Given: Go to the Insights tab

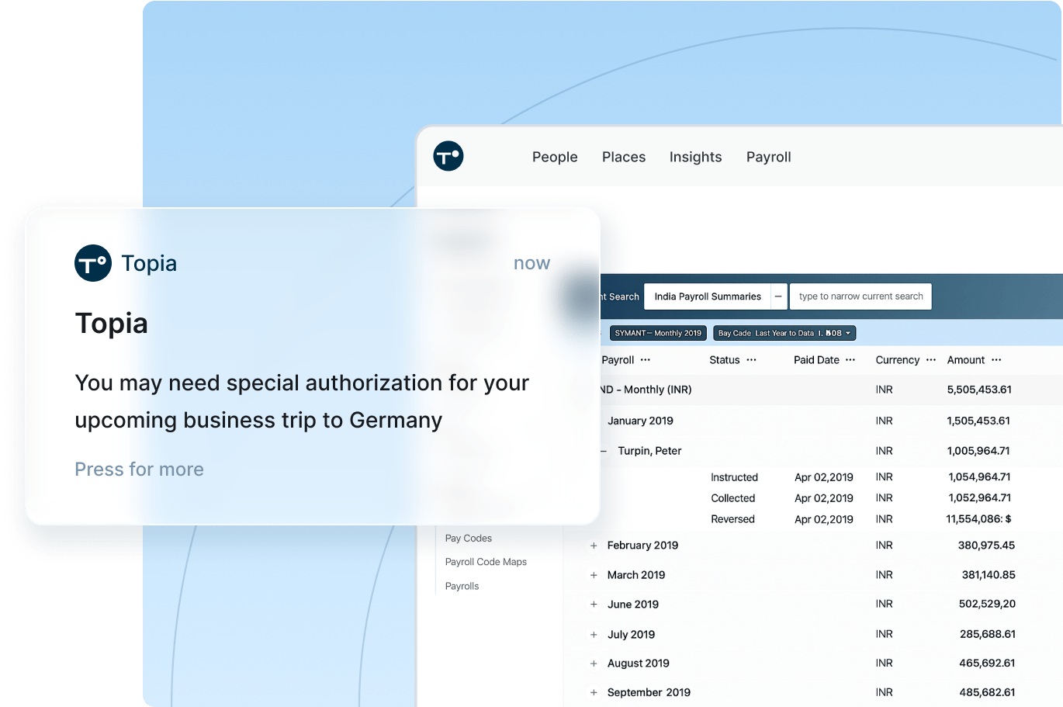Looking at the screenshot, I should click(695, 157).
